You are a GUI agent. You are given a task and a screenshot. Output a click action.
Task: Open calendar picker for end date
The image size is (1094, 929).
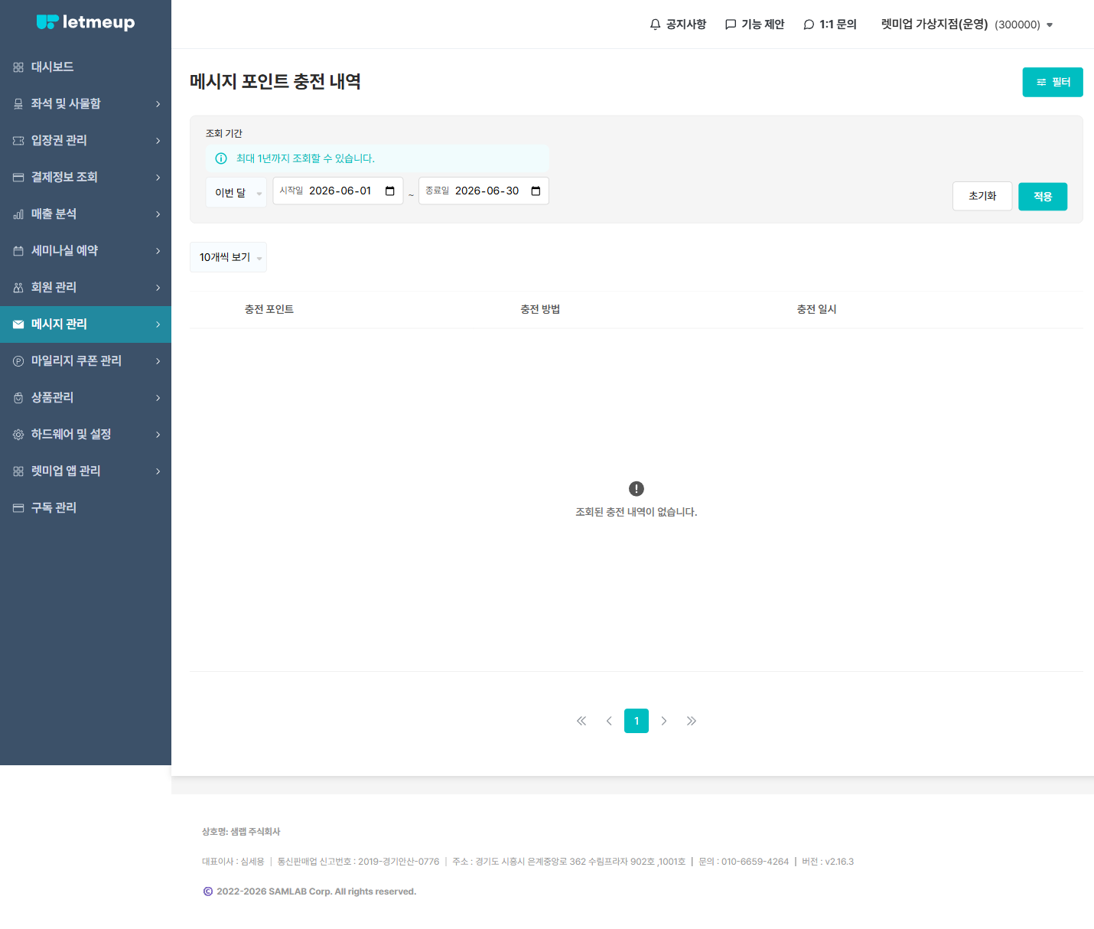[x=536, y=191]
